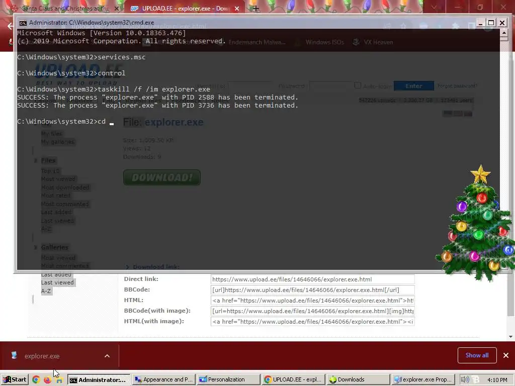Close the Santa Claus and Christmas tab
Viewport: 515px width, 386px height.
(117, 9)
